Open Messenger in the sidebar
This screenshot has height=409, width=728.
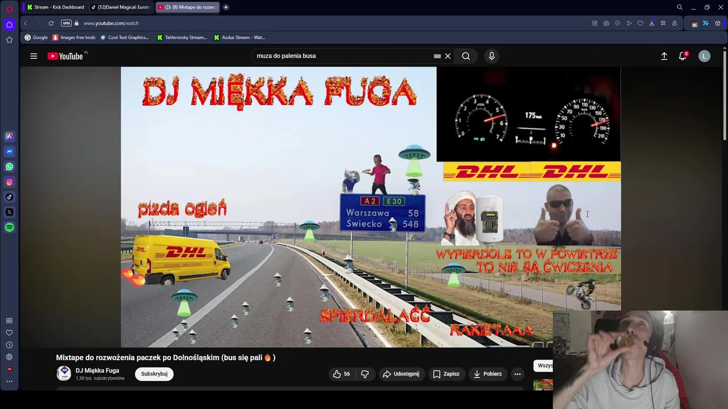click(x=9, y=152)
